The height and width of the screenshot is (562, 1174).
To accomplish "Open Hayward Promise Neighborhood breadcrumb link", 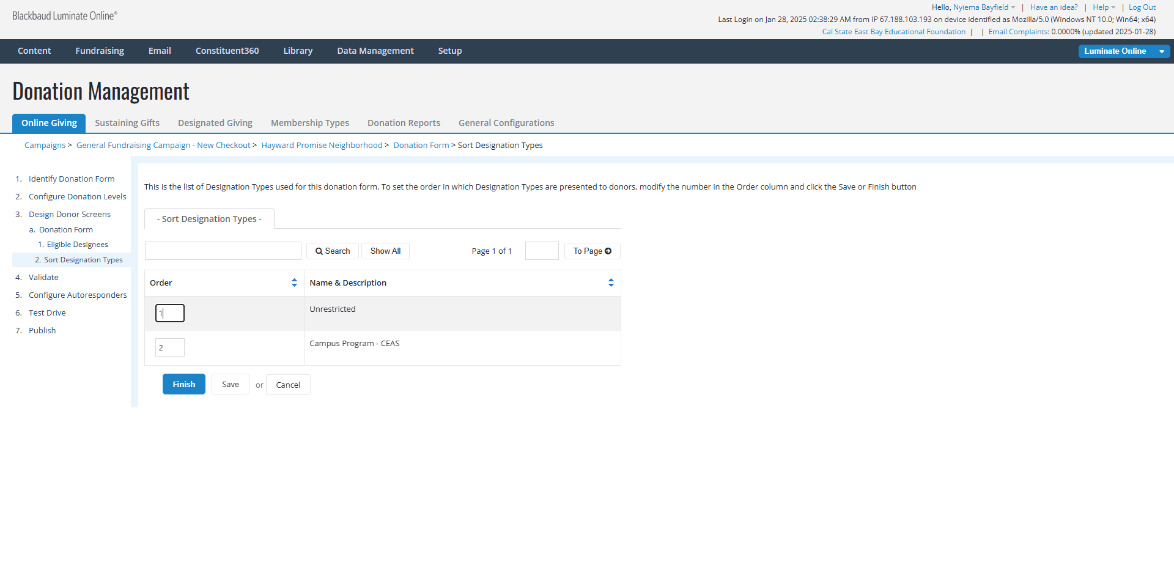I will click(x=322, y=145).
